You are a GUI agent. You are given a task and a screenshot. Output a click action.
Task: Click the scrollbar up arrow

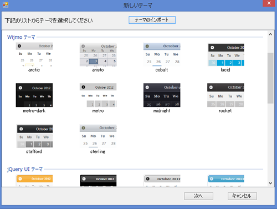click(270, 34)
